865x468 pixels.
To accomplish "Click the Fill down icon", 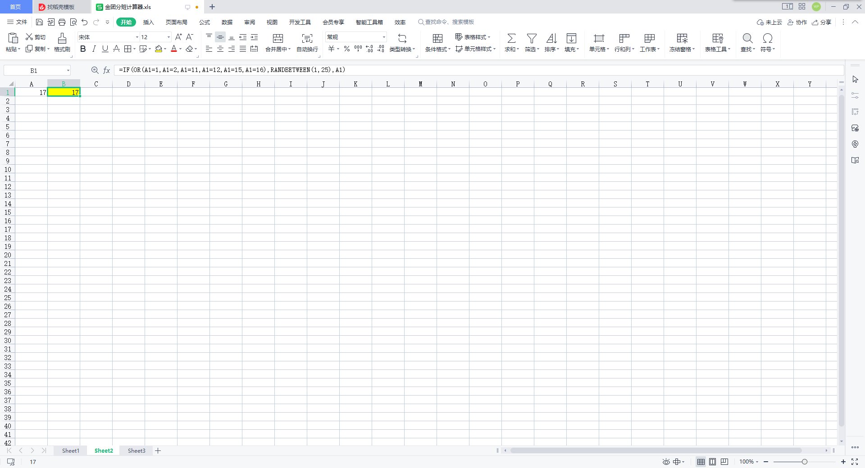I will coord(571,38).
